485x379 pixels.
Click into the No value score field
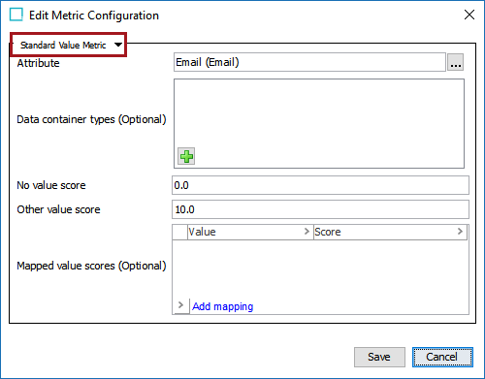(320, 185)
